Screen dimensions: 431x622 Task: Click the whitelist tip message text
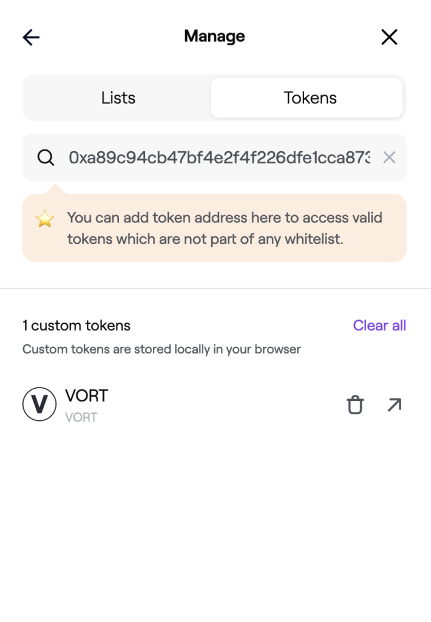225,228
